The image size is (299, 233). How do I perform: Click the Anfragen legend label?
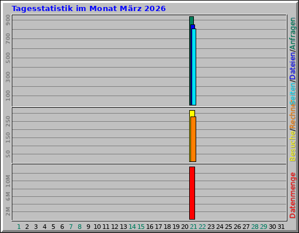pos(293,33)
